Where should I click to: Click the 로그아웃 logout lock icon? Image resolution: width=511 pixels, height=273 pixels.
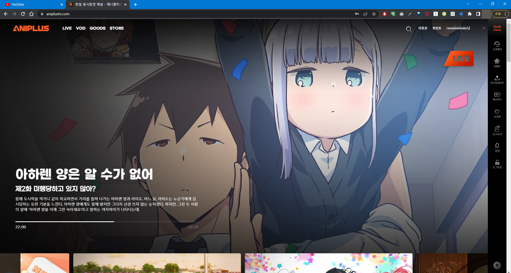coord(497,164)
